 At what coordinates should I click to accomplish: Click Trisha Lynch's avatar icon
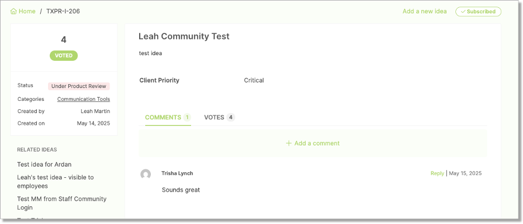(x=145, y=174)
